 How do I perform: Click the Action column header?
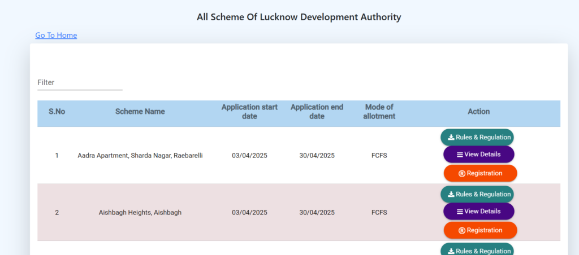pyautogui.click(x=479, y=112)
